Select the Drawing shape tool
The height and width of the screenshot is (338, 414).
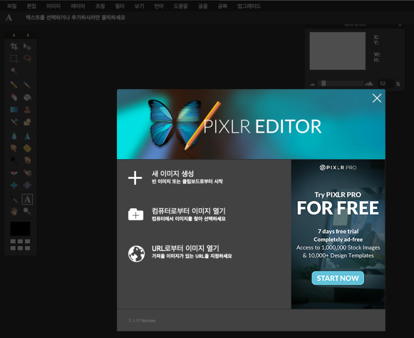click(x=27, y=121)
